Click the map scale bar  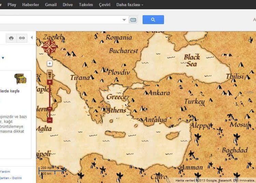52,171
